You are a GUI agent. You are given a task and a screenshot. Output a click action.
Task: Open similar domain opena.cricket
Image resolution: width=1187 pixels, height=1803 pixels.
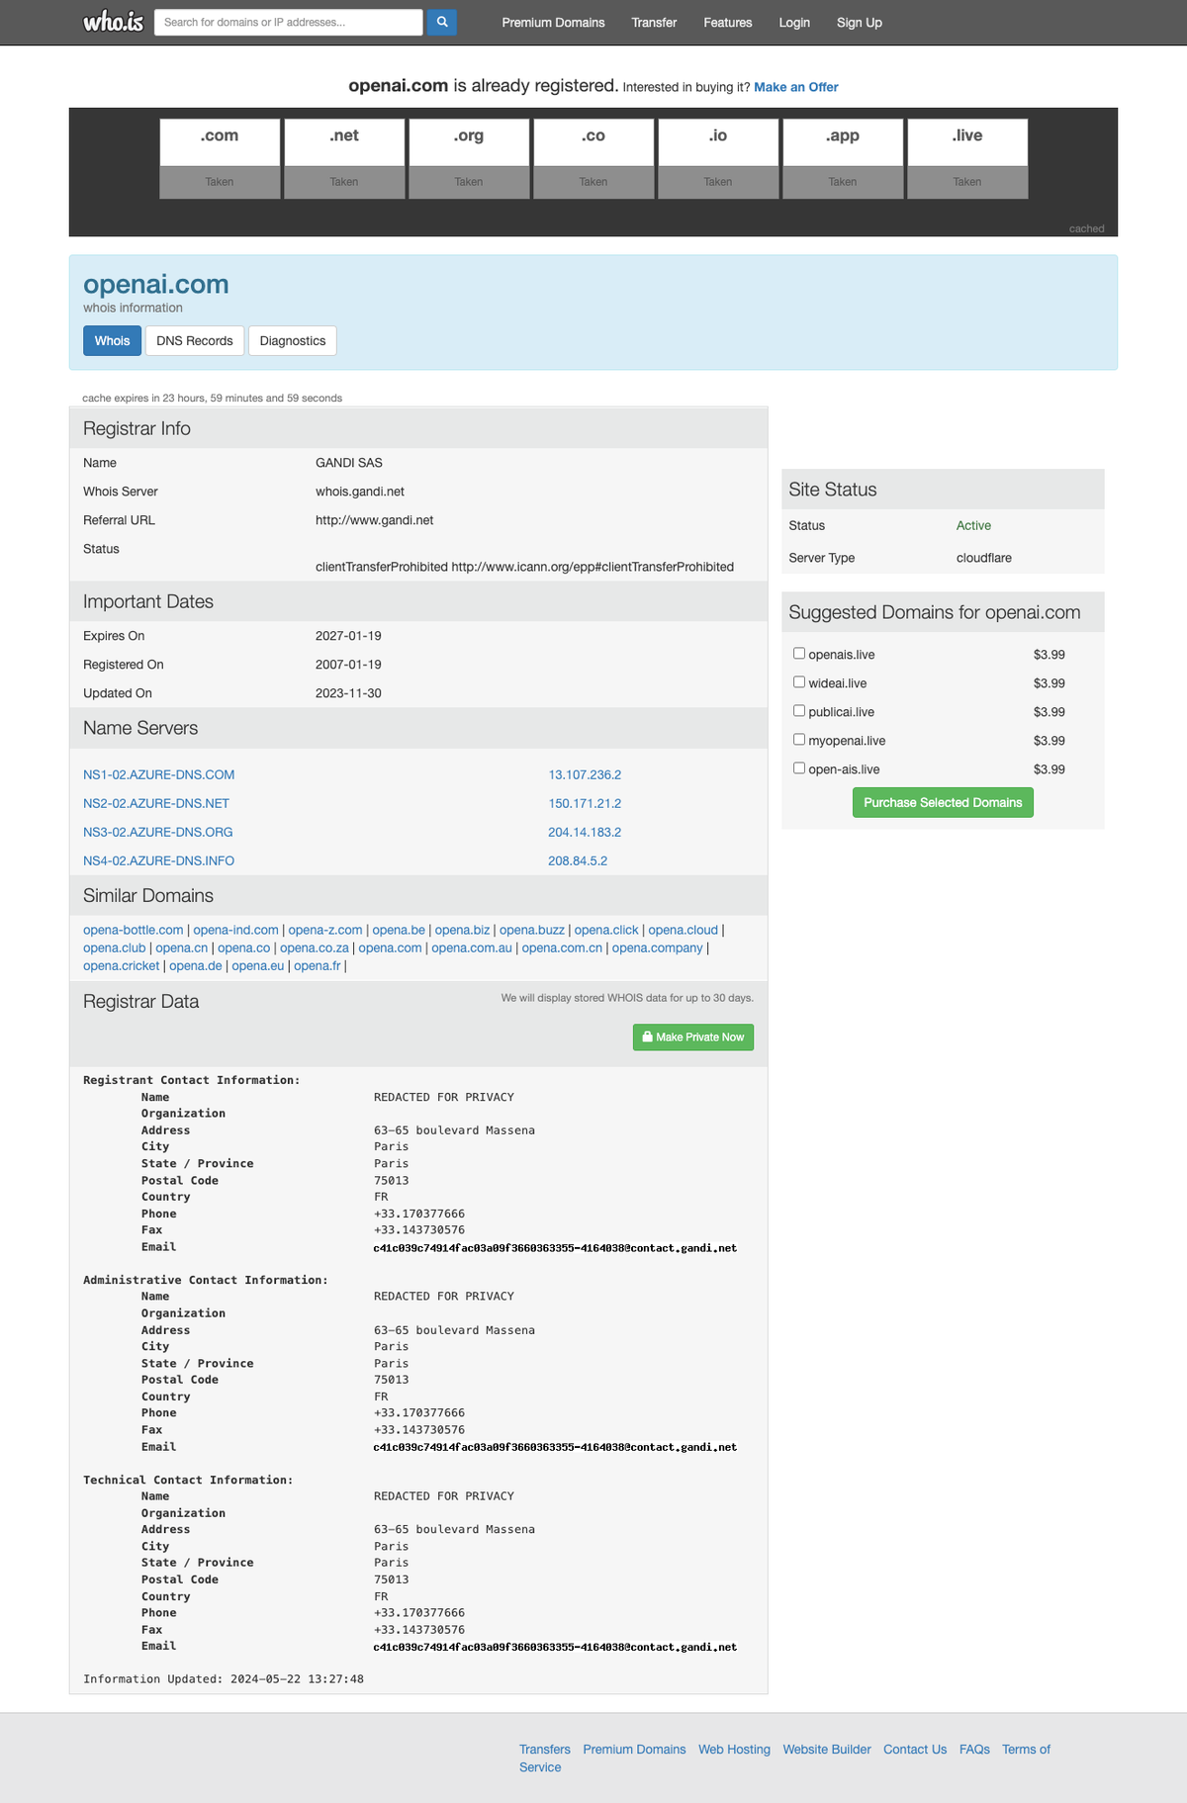click(x=121, y=965)
